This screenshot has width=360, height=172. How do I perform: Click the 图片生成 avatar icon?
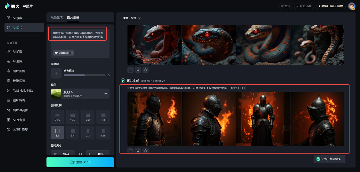click(123, 81)
